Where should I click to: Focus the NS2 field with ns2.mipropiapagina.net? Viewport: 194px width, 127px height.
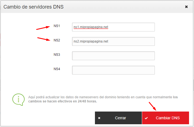point(113,41)
